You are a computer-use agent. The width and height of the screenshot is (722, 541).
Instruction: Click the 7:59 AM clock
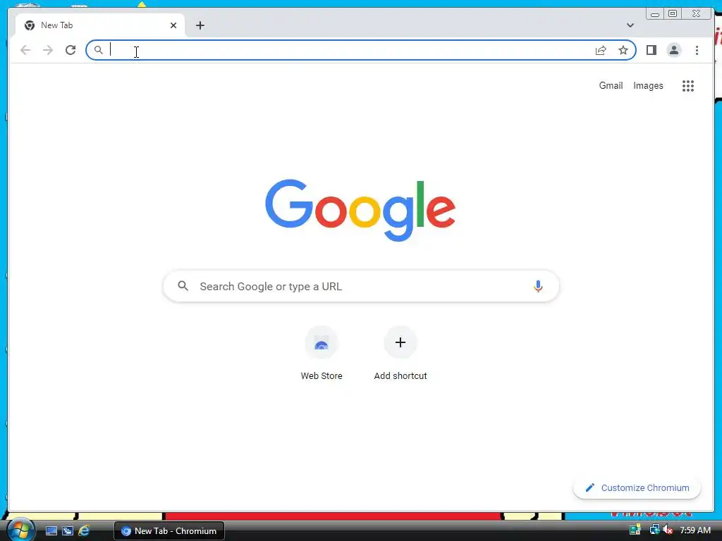click(695, 530)
